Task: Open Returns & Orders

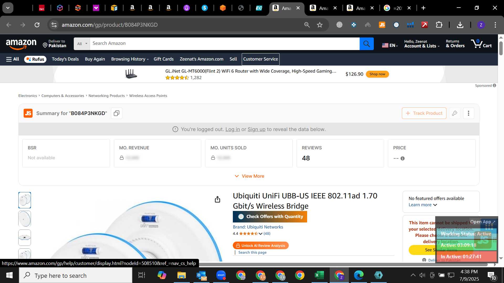Action: click(x=455, y=43)
